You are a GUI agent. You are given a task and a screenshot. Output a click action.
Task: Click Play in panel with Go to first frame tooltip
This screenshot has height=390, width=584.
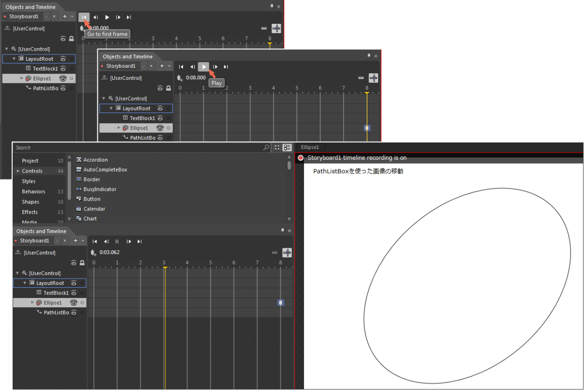click(107, 17)
